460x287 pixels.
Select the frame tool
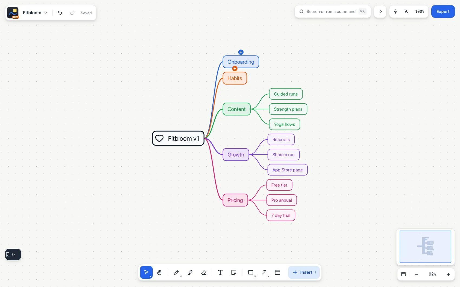[278, 272]
